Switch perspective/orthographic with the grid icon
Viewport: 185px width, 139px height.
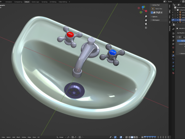click(146, 28)
